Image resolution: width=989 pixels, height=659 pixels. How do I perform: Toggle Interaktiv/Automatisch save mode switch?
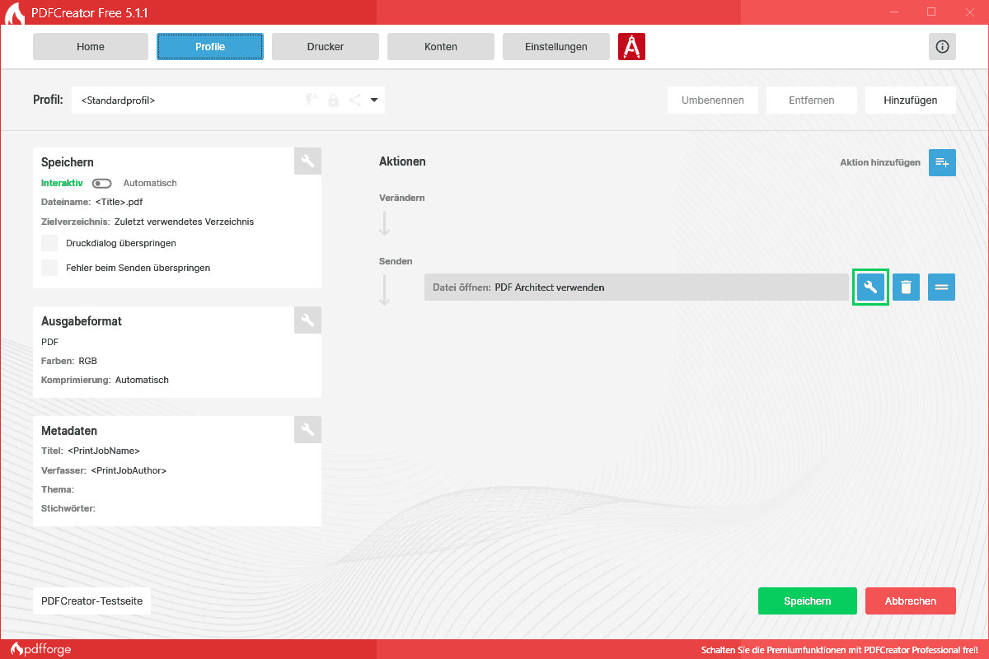tap(102, 183)
